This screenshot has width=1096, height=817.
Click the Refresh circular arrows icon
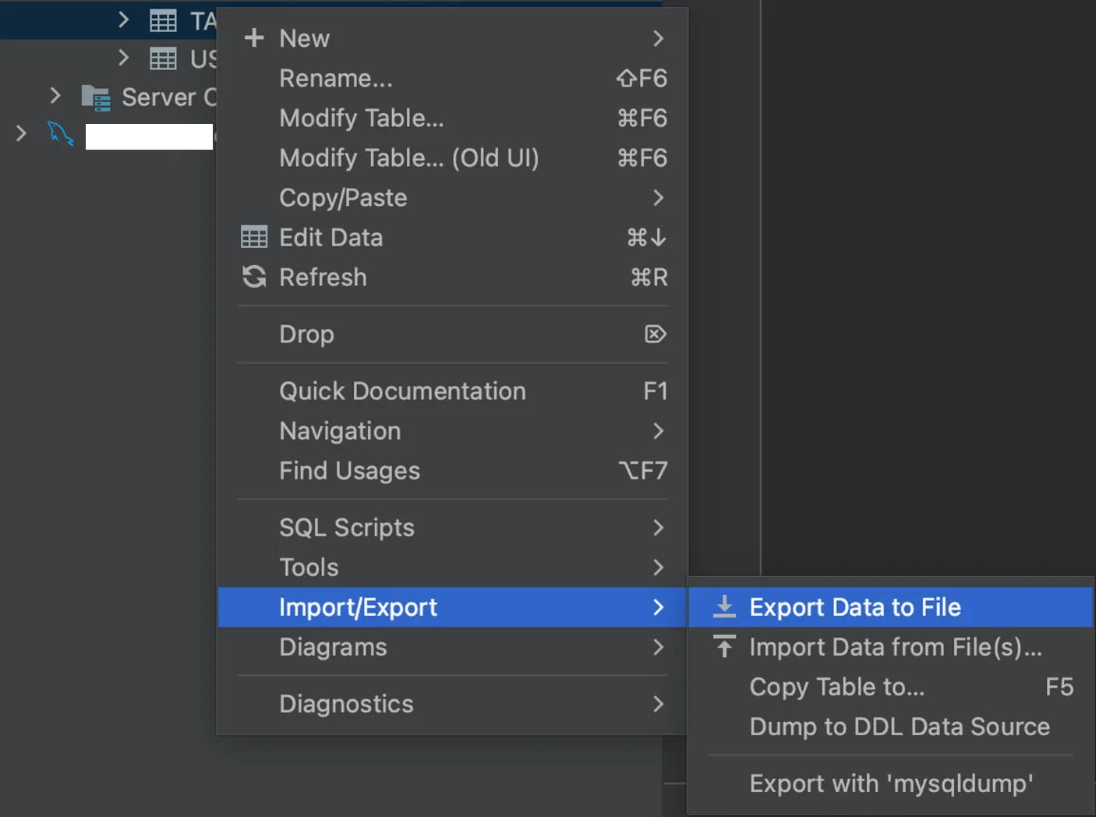tap(254, 277)
